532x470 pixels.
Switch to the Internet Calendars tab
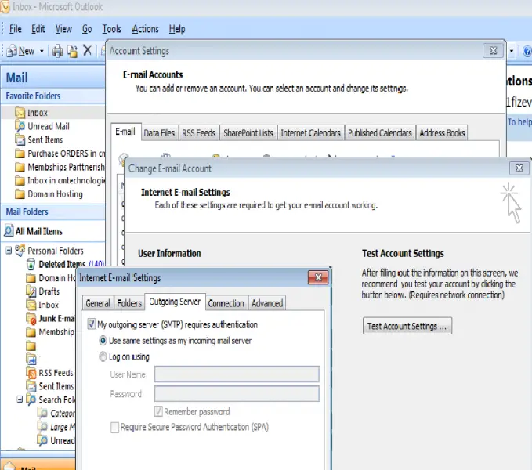310,133
